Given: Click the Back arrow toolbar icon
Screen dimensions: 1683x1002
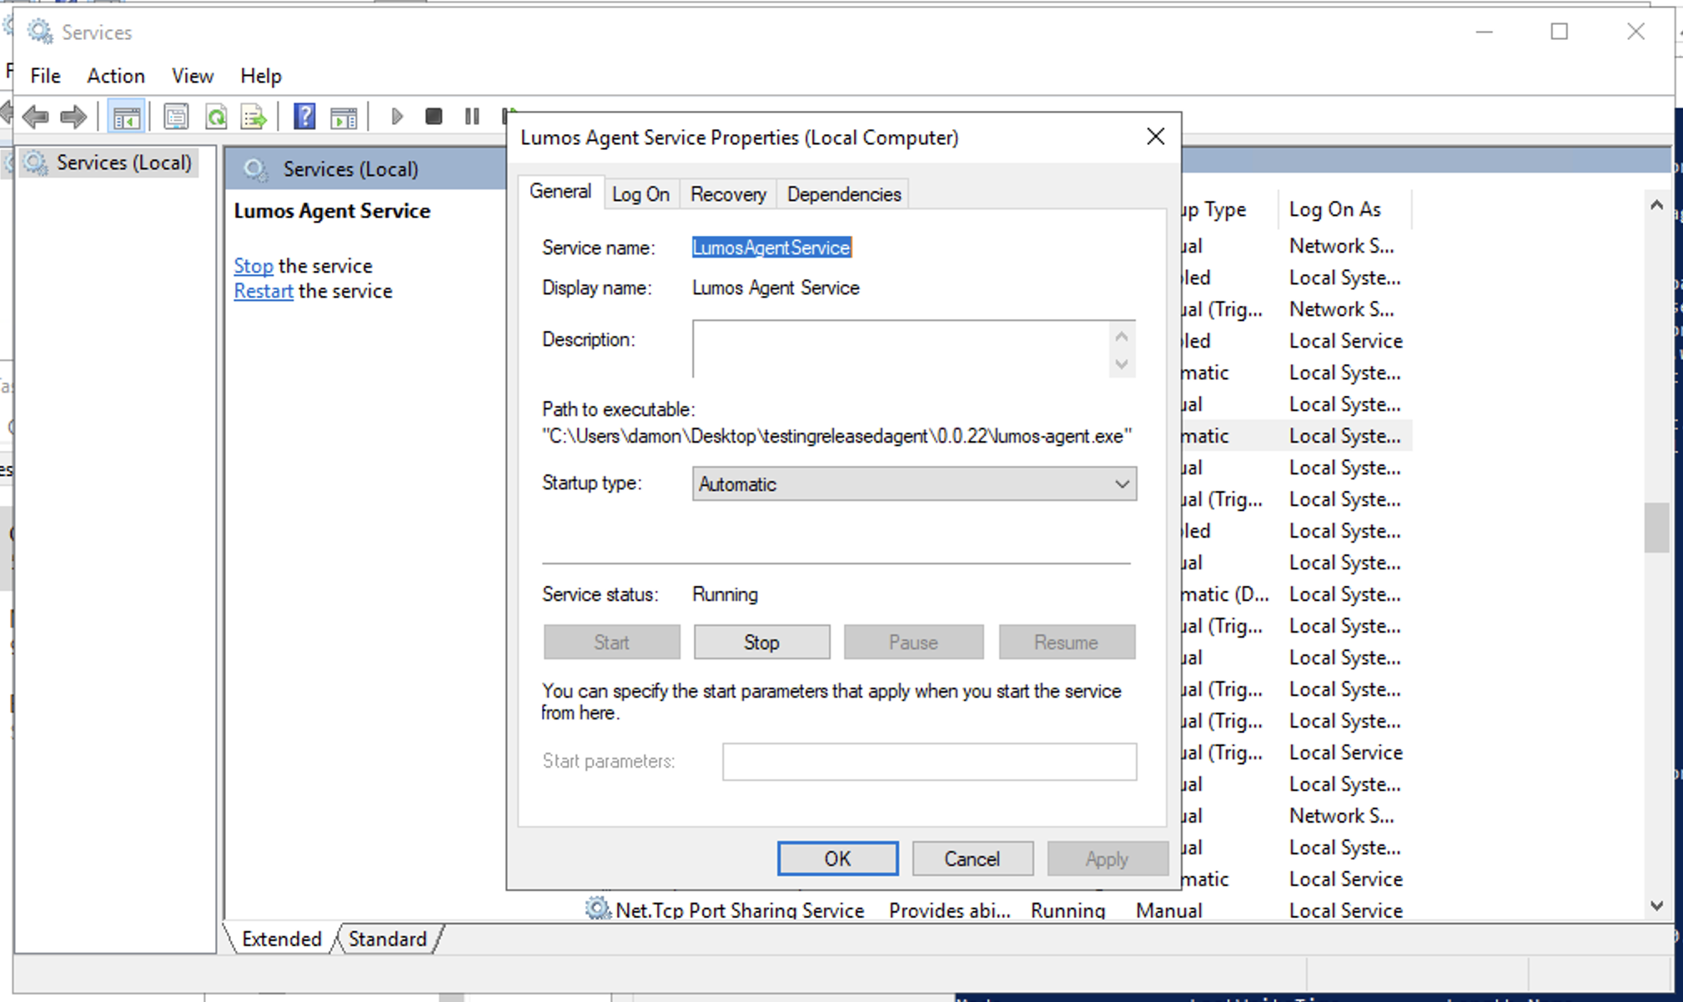Looking at the screenshot, I should tap(35, 117).
